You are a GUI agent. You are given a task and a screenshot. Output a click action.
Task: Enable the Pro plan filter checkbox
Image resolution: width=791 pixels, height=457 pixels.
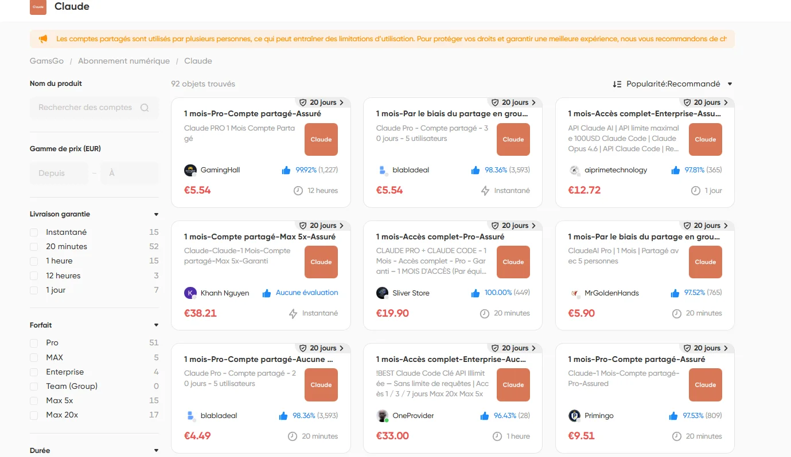34,343
